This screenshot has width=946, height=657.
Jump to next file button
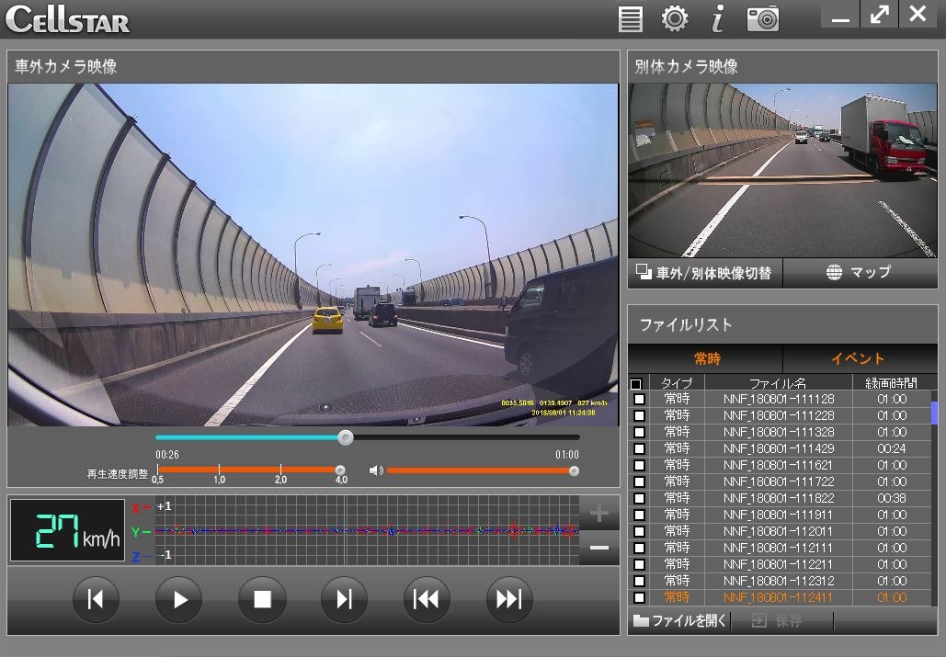coord(508,600)
